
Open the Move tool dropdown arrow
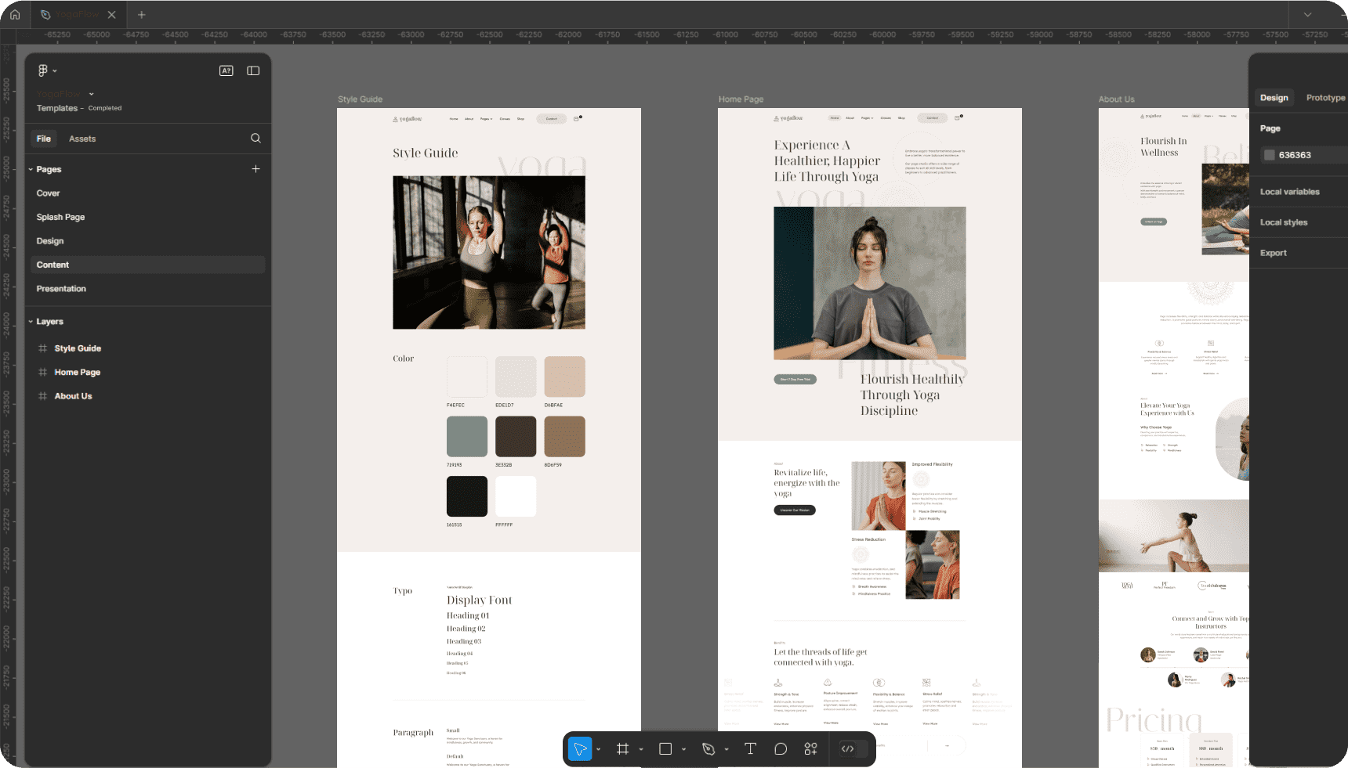pos(600,748)
